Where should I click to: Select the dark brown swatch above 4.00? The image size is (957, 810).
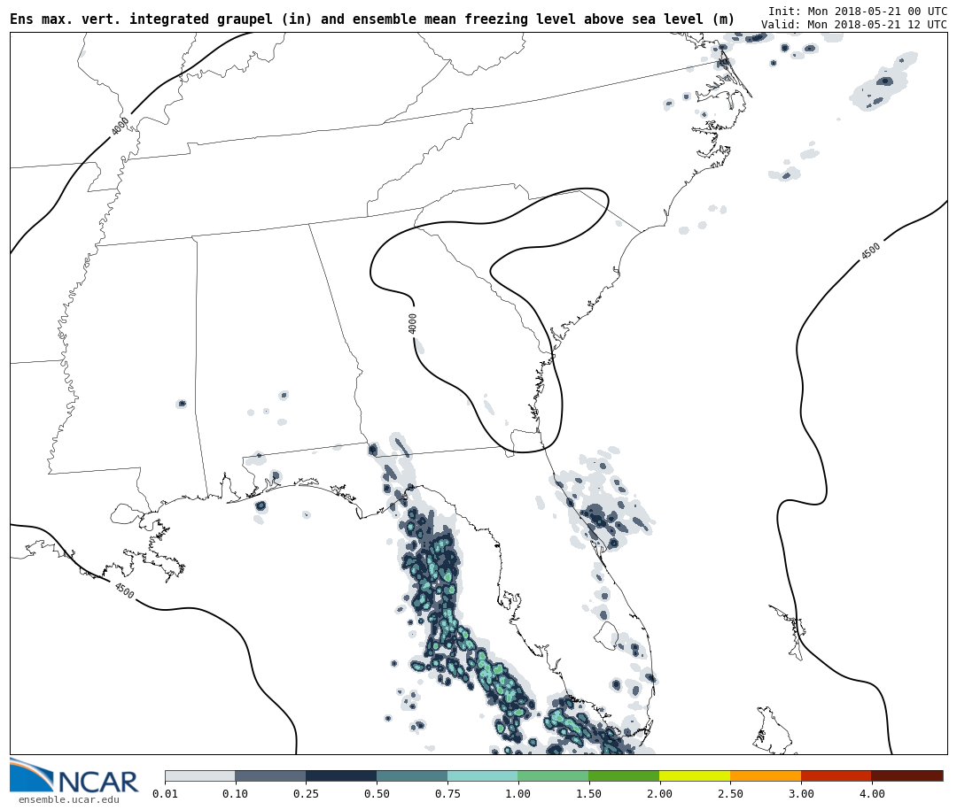coord(906,775)
